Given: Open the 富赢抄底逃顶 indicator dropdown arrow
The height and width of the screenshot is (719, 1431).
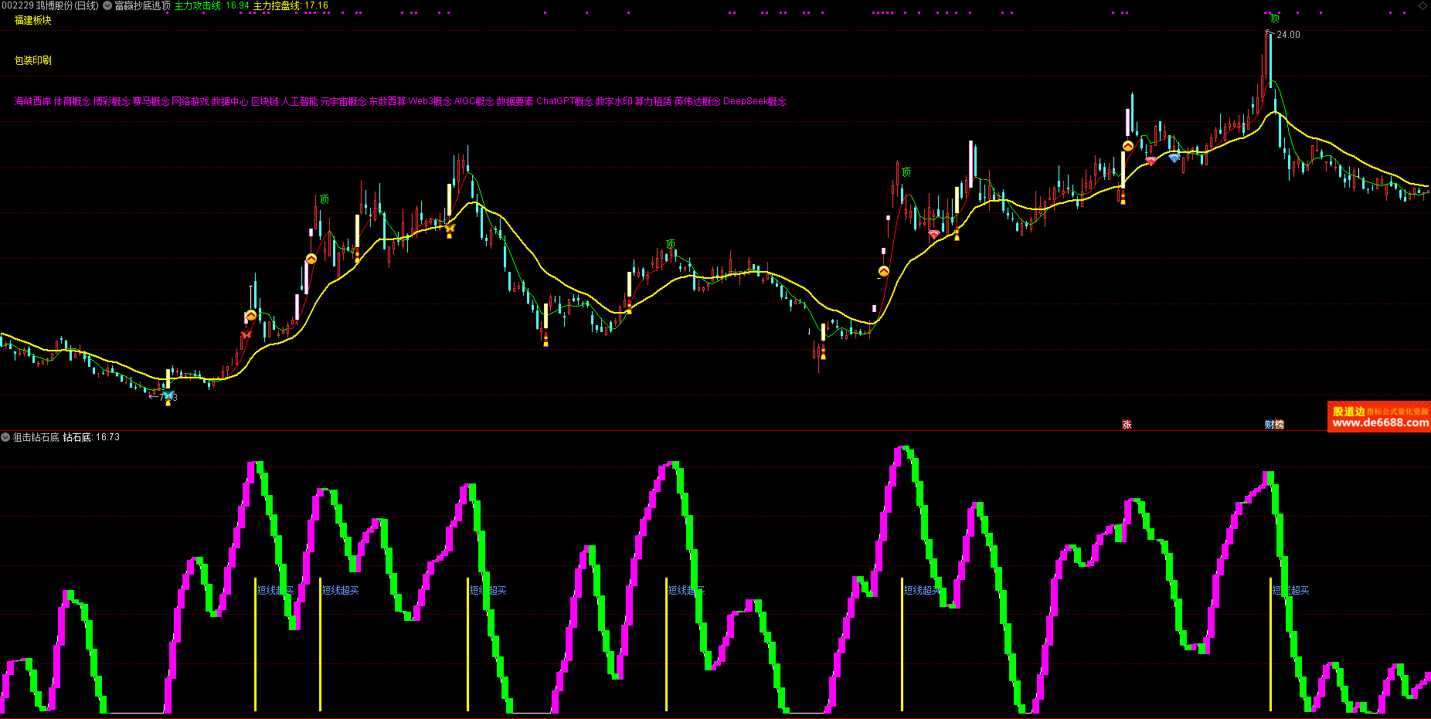Looking at the screenshot, I should tap(107, 6).
